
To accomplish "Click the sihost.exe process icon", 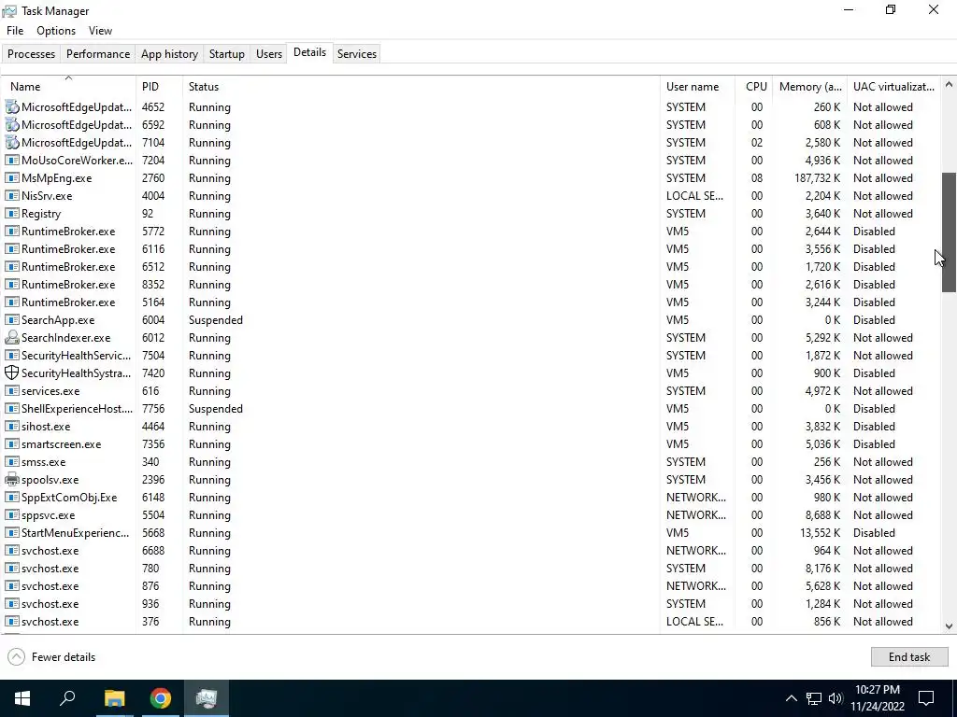I will [x=11, y=426].
